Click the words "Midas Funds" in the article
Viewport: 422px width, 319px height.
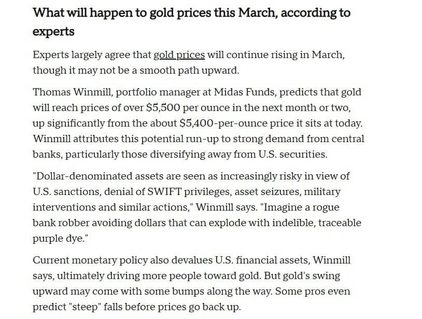pos(245,92)
